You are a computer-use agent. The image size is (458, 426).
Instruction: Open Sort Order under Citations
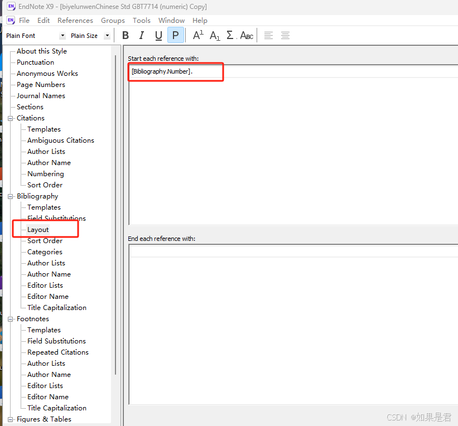point(45,185)
